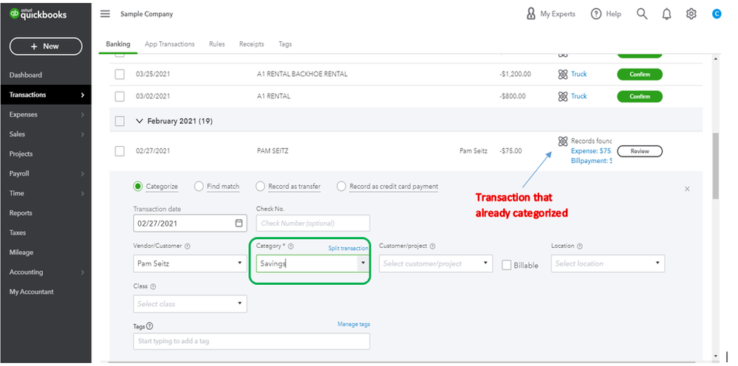Open the calendar date picker icon
Screen dimensions: 738x366
pos(239,223)
